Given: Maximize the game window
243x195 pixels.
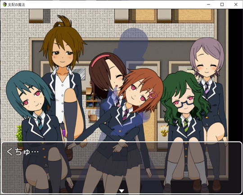Looking at the screenshot, I should coord(222,5).
